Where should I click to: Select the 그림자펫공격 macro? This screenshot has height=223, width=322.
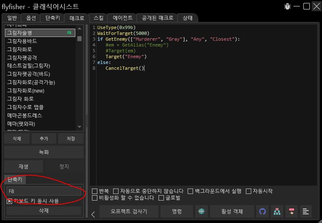coord(40,58)
